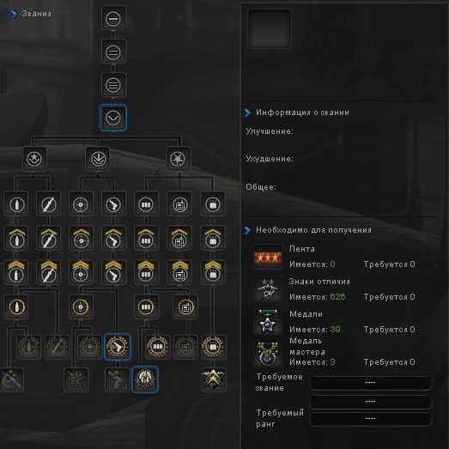Select the gold-ring crosshair rank
This screenshot has width=449, height=449.
pos(81,306)
